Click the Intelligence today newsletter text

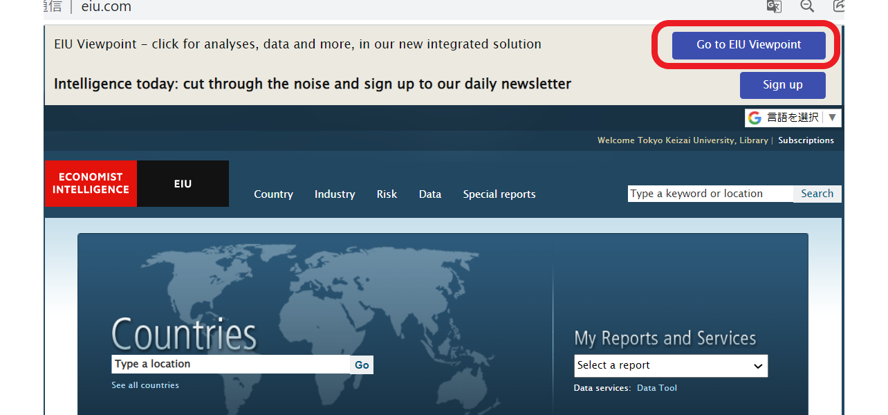(313, 84)
